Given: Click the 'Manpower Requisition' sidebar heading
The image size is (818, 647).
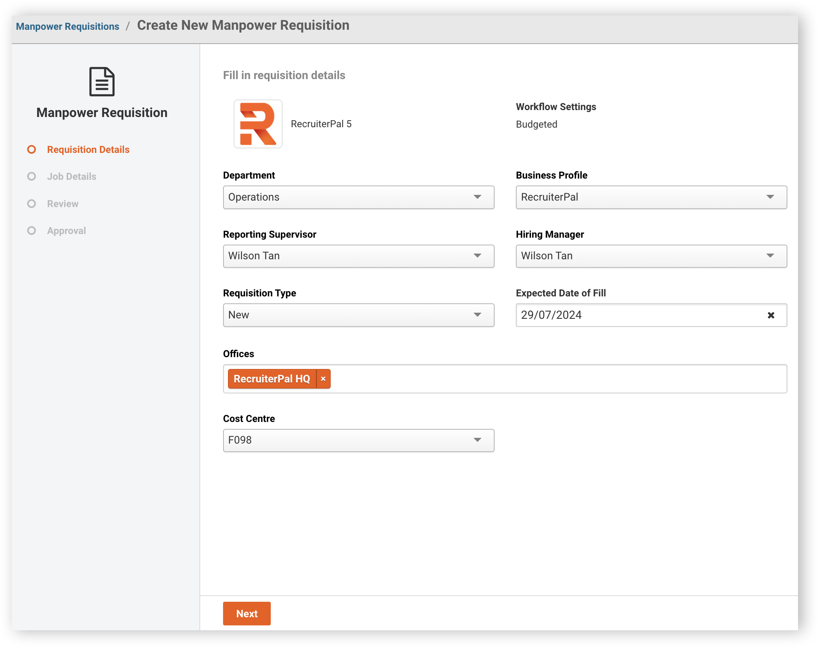Looking at the screenshot, I should pyautogui.click(x=102, y=113).
